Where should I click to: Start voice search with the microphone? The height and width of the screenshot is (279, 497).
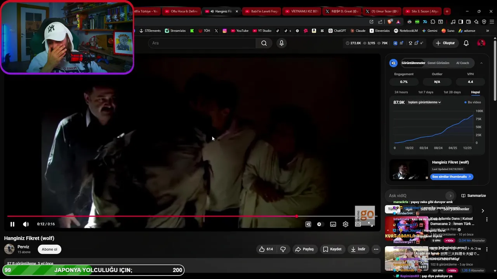click(x=282, y=43)
